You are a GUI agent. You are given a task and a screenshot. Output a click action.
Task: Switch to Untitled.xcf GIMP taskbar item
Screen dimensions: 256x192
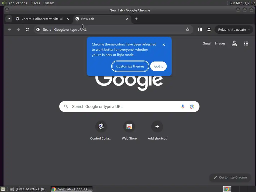(29, 189)
